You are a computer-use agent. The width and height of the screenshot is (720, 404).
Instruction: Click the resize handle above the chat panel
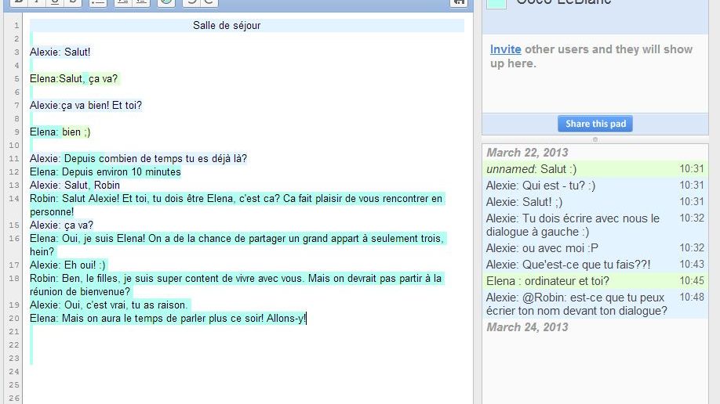pos(595,139)
